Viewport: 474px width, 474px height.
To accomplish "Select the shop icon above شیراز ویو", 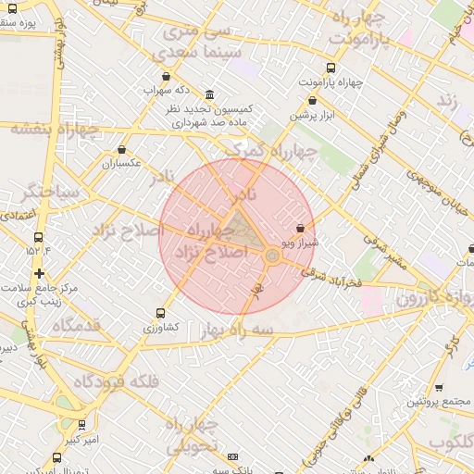I will pyautogui.click(x=300, y=229).
